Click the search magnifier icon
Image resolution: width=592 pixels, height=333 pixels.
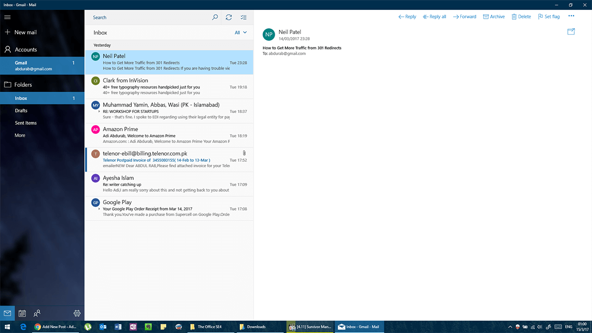coord(215,17)
